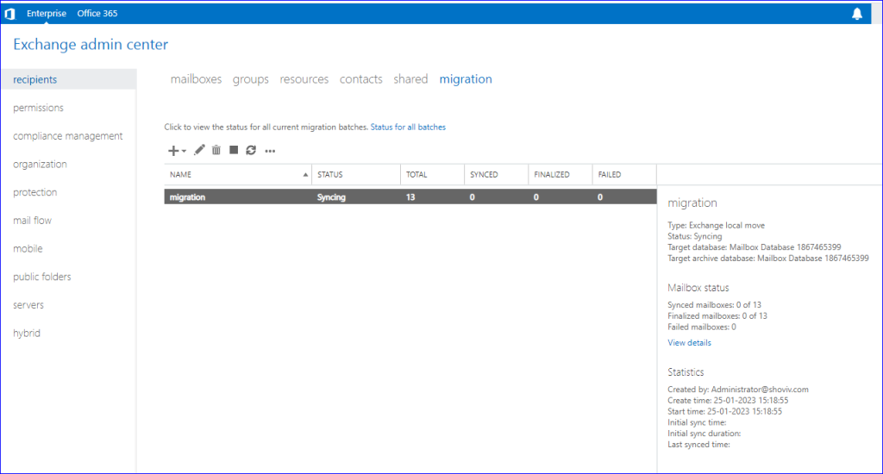Go to permissions in left navigation

[x=38, y=108]
